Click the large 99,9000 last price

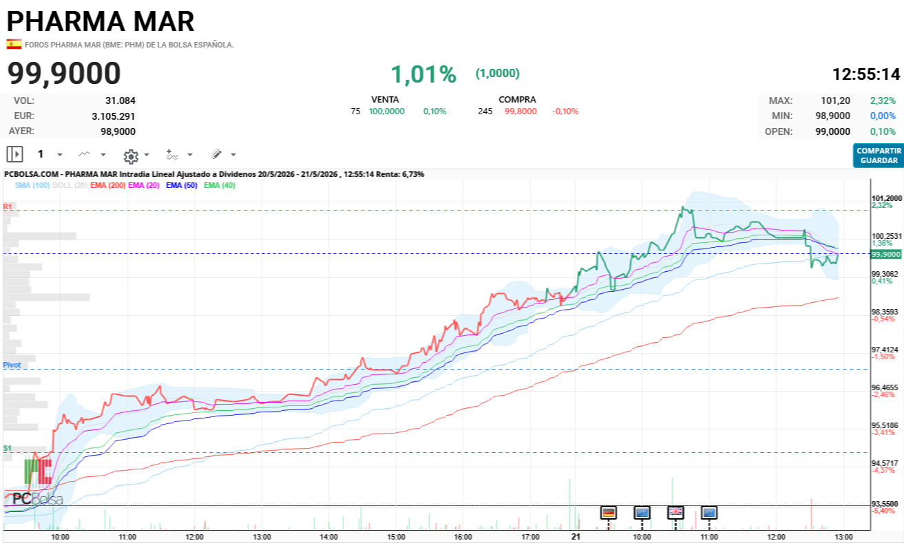pyautogui.click(x=64, y=74)
